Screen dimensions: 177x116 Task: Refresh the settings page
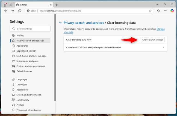(20, 11)
